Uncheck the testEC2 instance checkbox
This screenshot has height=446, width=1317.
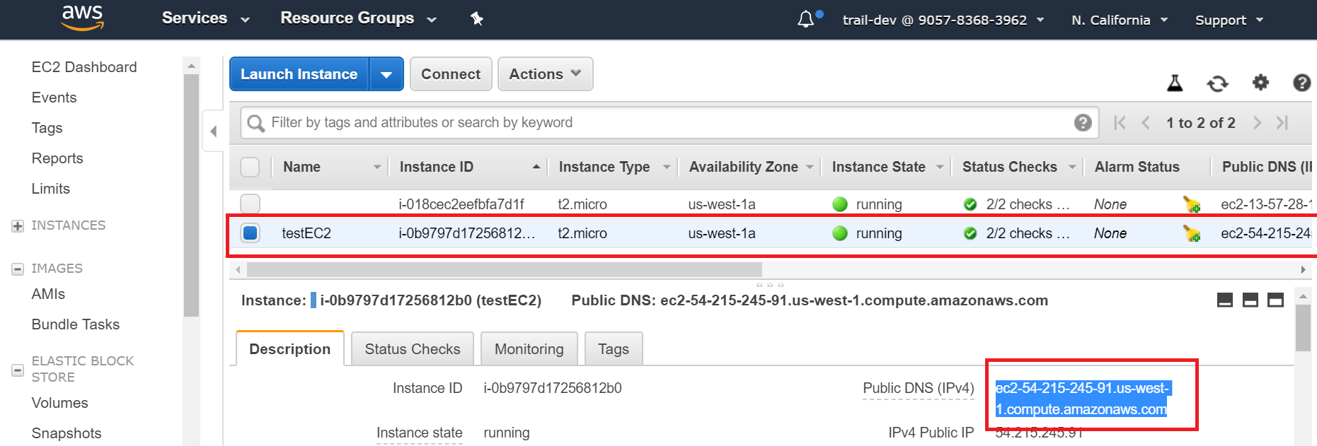pyautogui.click(x=250, y=233)
